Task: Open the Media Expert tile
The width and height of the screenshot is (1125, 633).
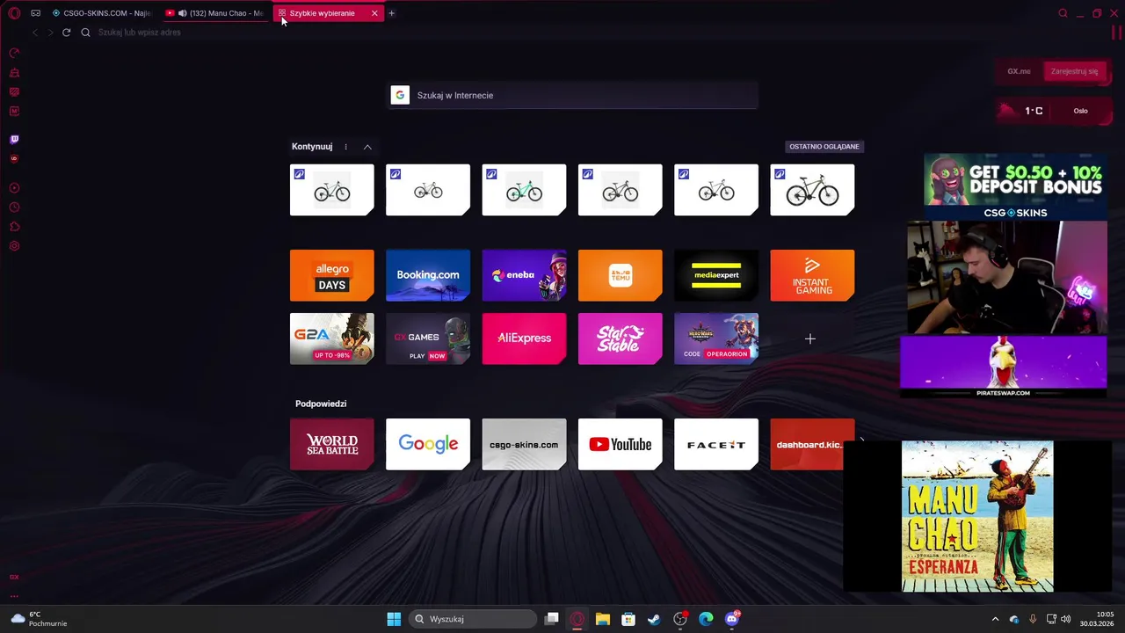Action: coord(716,275)
